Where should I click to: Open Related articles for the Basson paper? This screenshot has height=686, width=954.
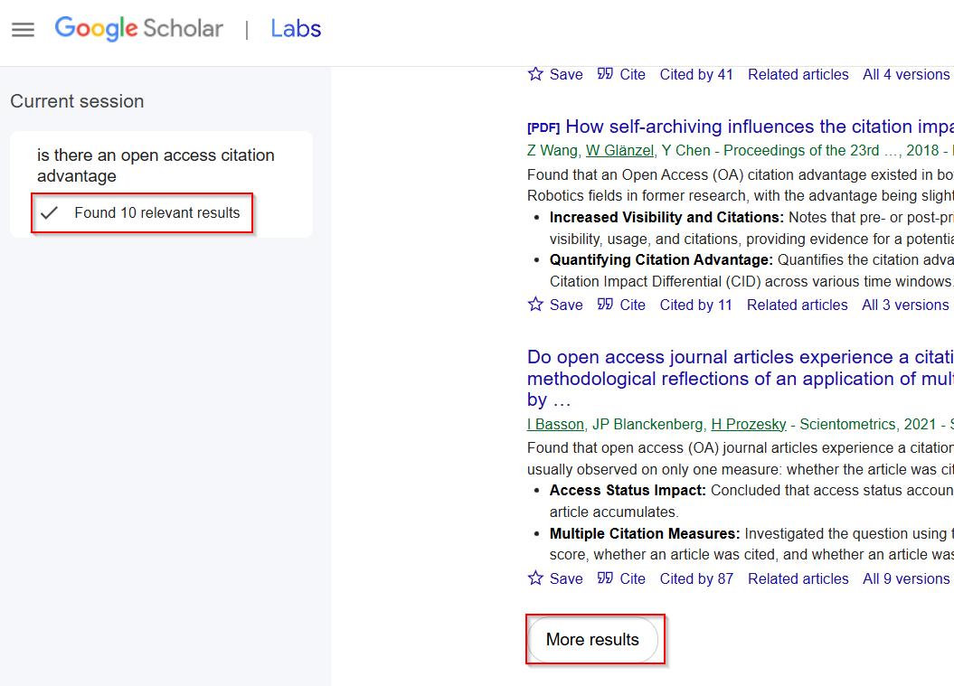pos(798,578)
